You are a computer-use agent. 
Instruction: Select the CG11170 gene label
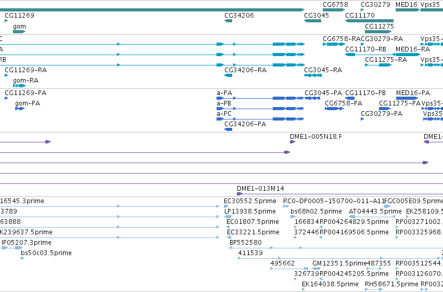pos(360,16)
